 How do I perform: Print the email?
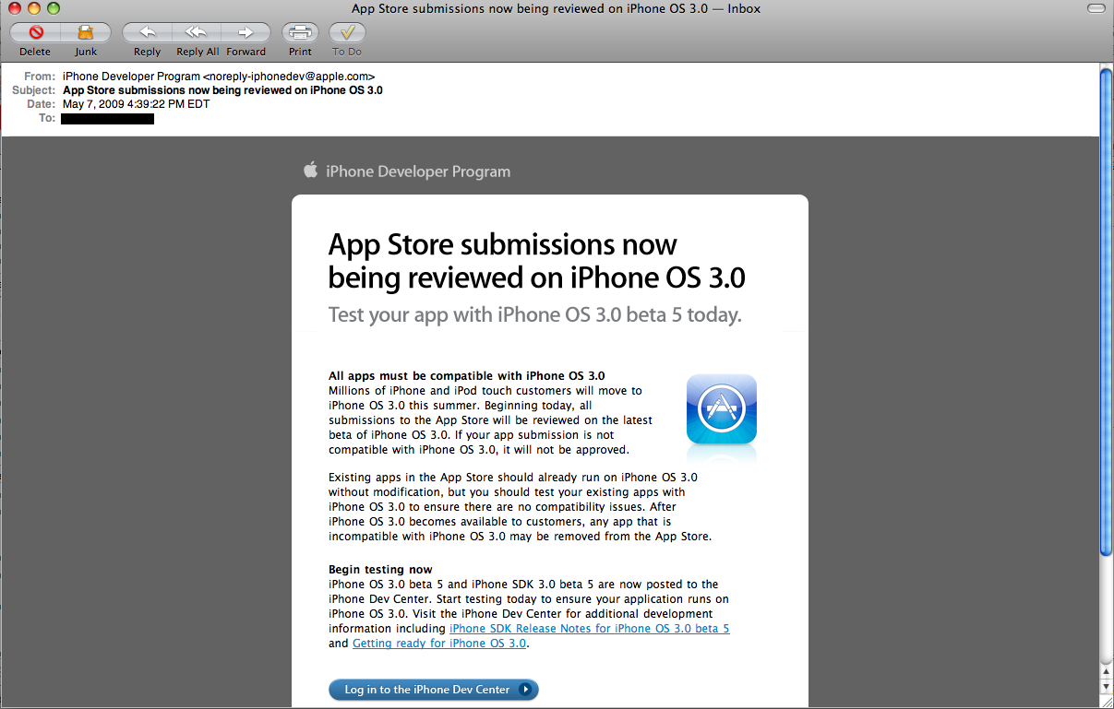(300, 32)
